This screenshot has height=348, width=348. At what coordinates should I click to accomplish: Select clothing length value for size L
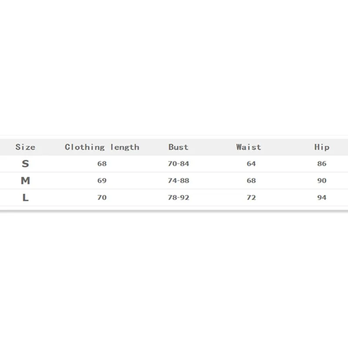[102, 197]
